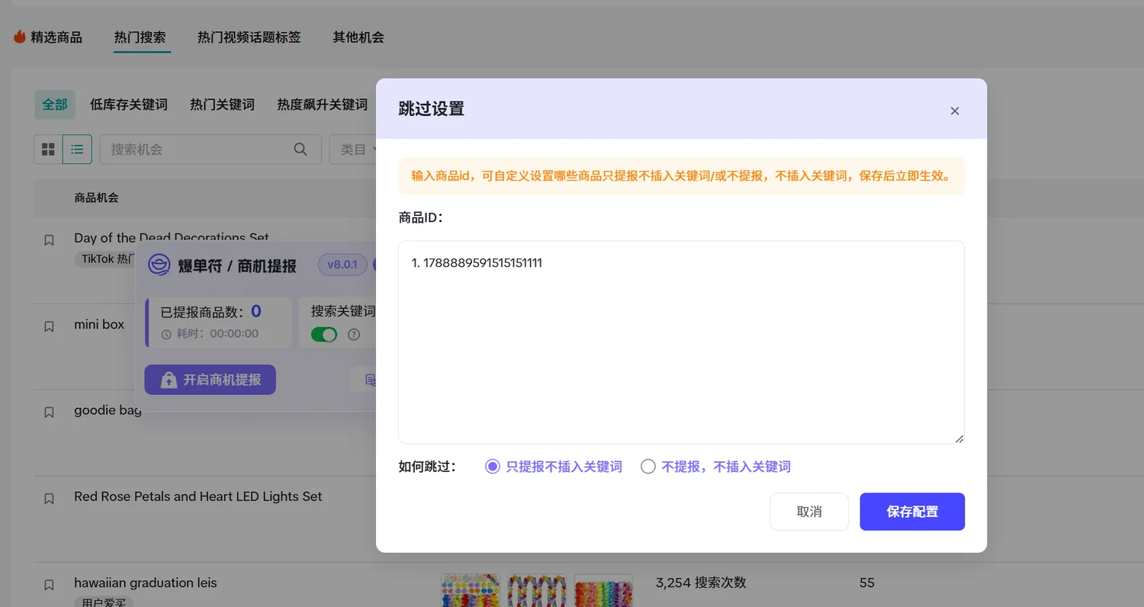Click the 爆单符 logo icon
Screen dimensions: 1144x607
pos(159,265)
